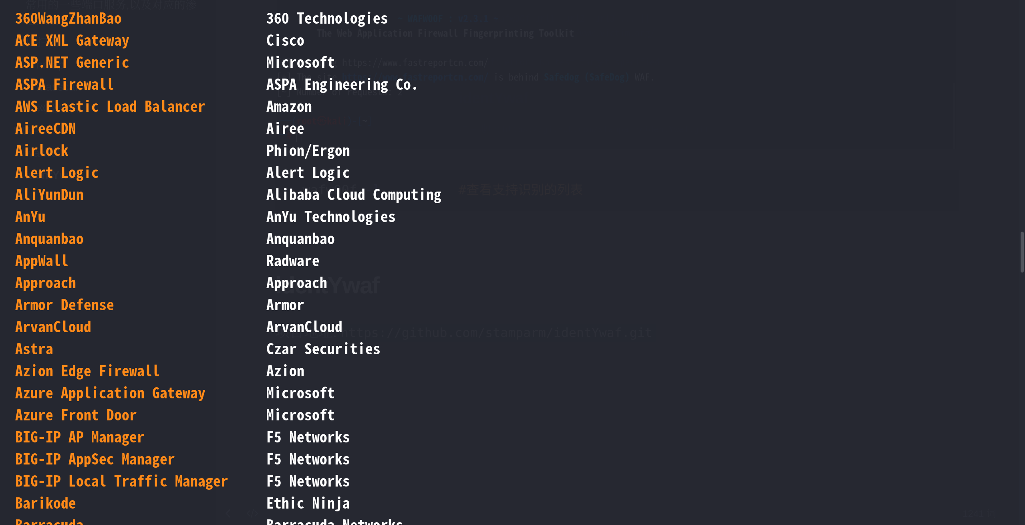Click the AppWall entry

tap(42, 261)
